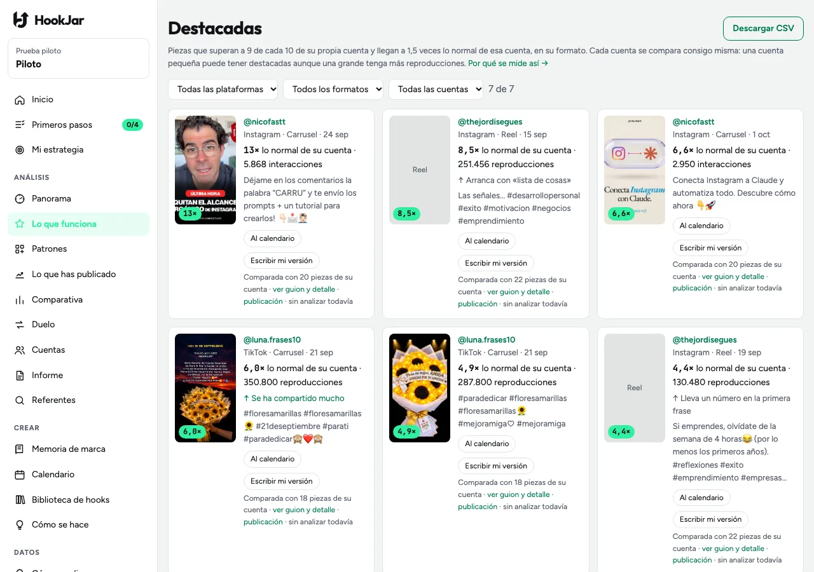The image size is (814, 572).
Task: Click the Se ha compartido mucho label
Action: pyautogui.click(x=294, y=398)
